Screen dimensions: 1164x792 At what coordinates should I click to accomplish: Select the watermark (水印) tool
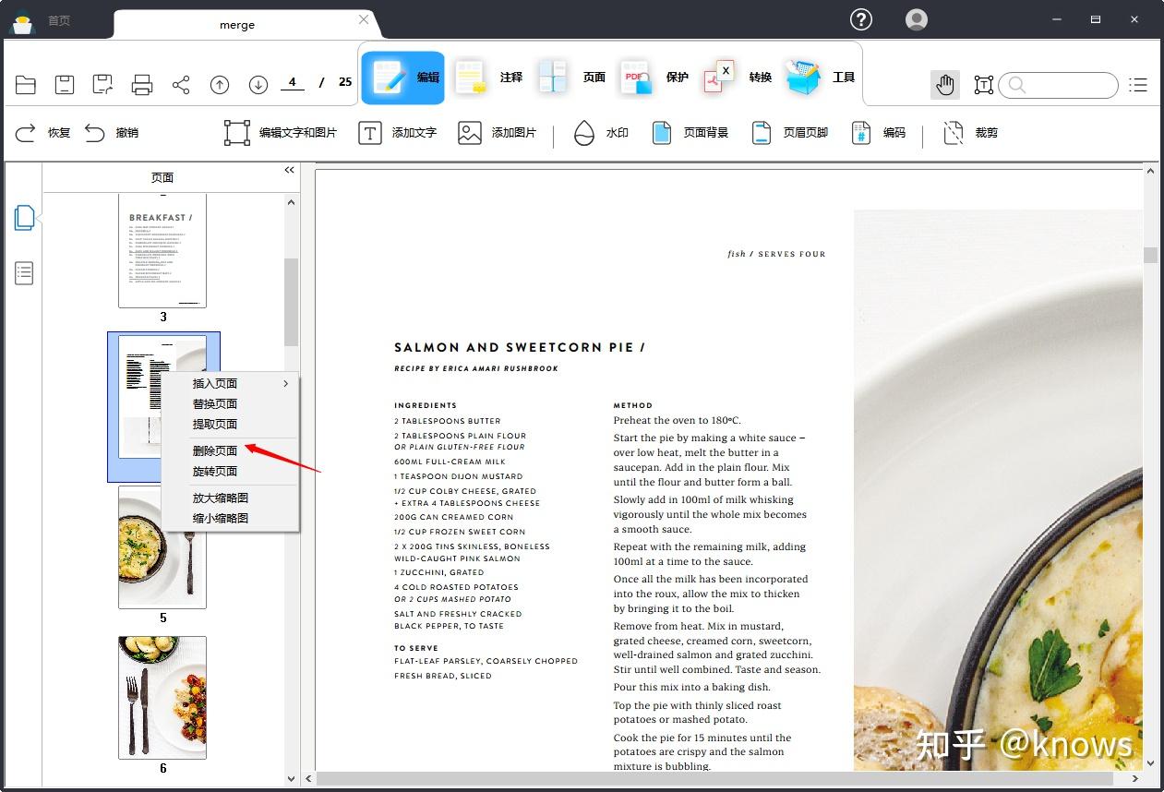tap(600, 133)
